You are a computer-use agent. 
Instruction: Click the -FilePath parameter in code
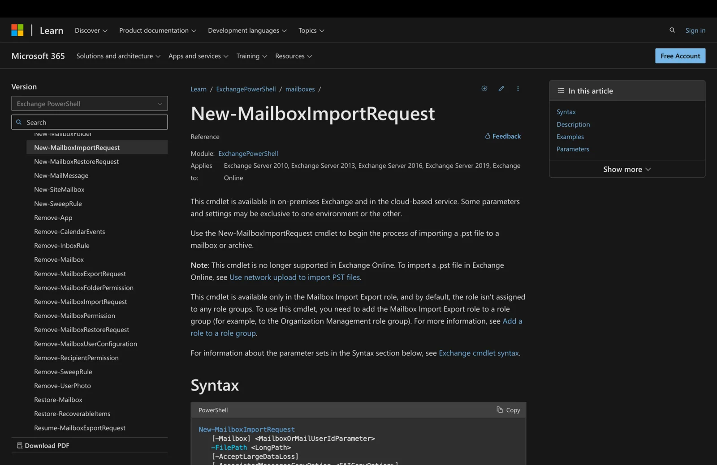pos(229,447)
